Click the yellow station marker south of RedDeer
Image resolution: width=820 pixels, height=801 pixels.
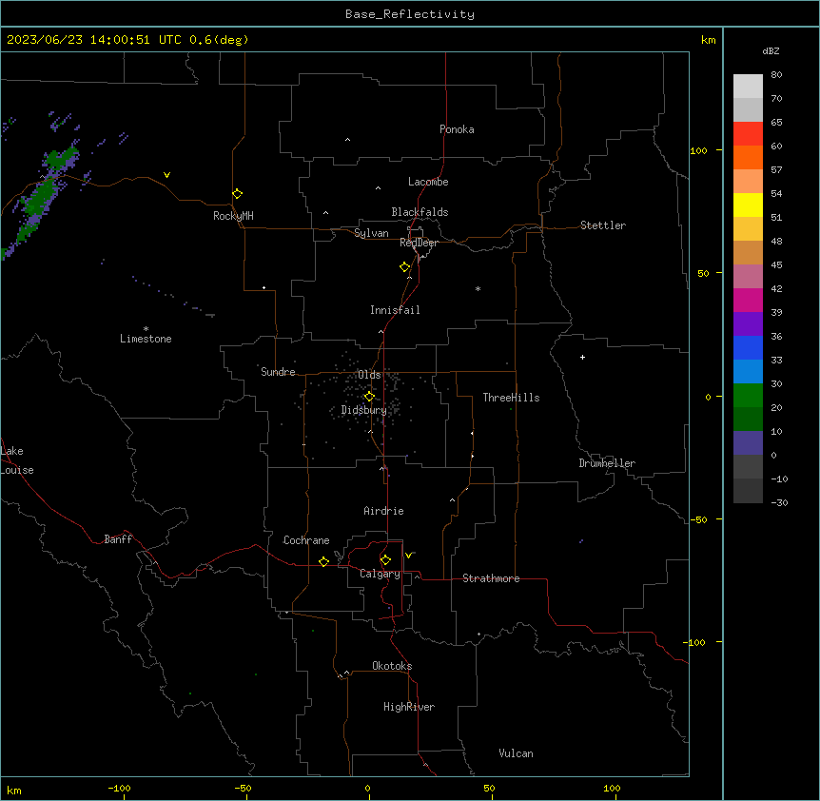click(x=405, y=267)
